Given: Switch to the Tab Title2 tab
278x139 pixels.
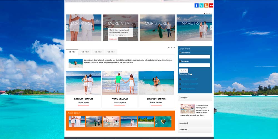Looking at the screenshot, I should 85,52.
